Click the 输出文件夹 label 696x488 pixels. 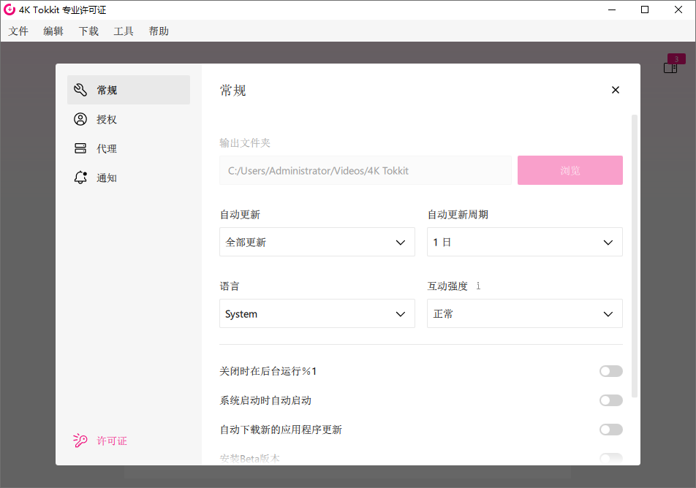pos(245,143)
